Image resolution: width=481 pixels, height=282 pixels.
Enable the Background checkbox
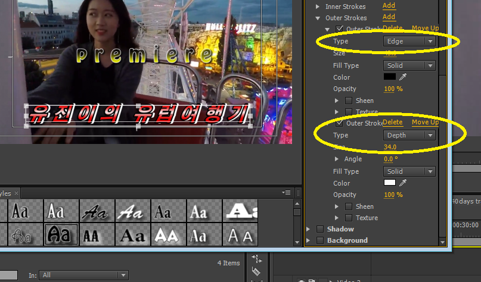point(320,240)
